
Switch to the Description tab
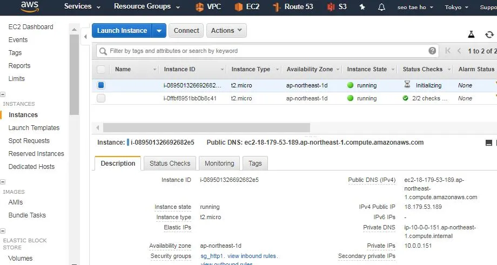tap(118, 164)
